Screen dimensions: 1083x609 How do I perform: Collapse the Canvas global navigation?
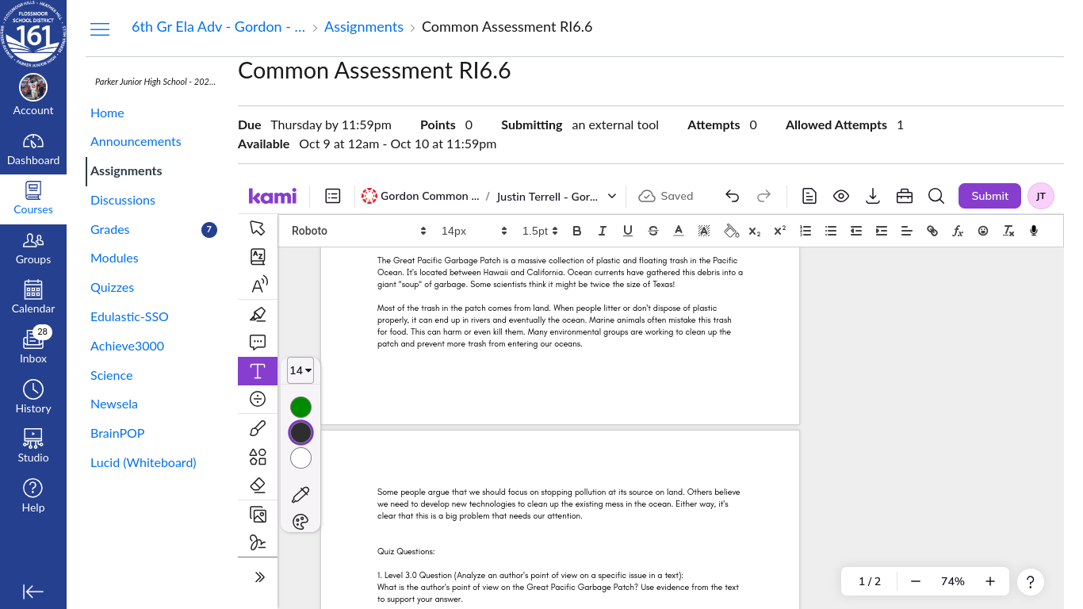click(x=33, y=592)
